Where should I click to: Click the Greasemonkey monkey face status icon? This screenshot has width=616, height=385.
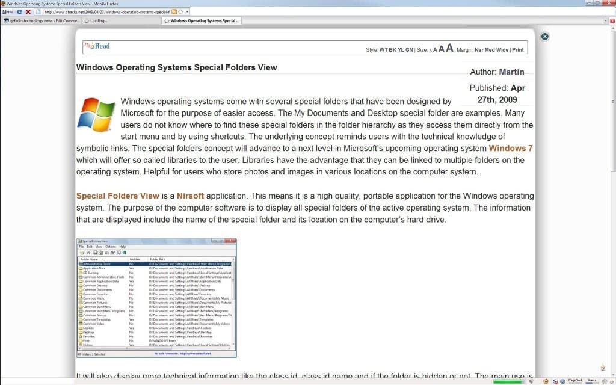(545, 381)
